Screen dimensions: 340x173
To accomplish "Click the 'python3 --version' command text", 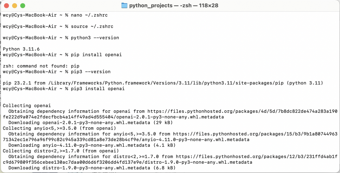I will point(95,38).
